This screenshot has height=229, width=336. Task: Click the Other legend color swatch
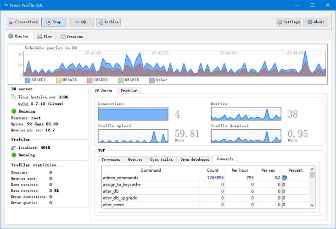[x=152, y=80]
